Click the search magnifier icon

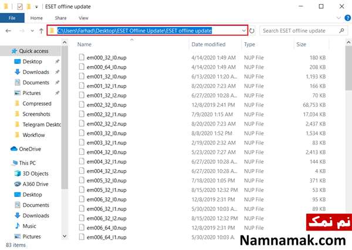click(x=341, y=31)
